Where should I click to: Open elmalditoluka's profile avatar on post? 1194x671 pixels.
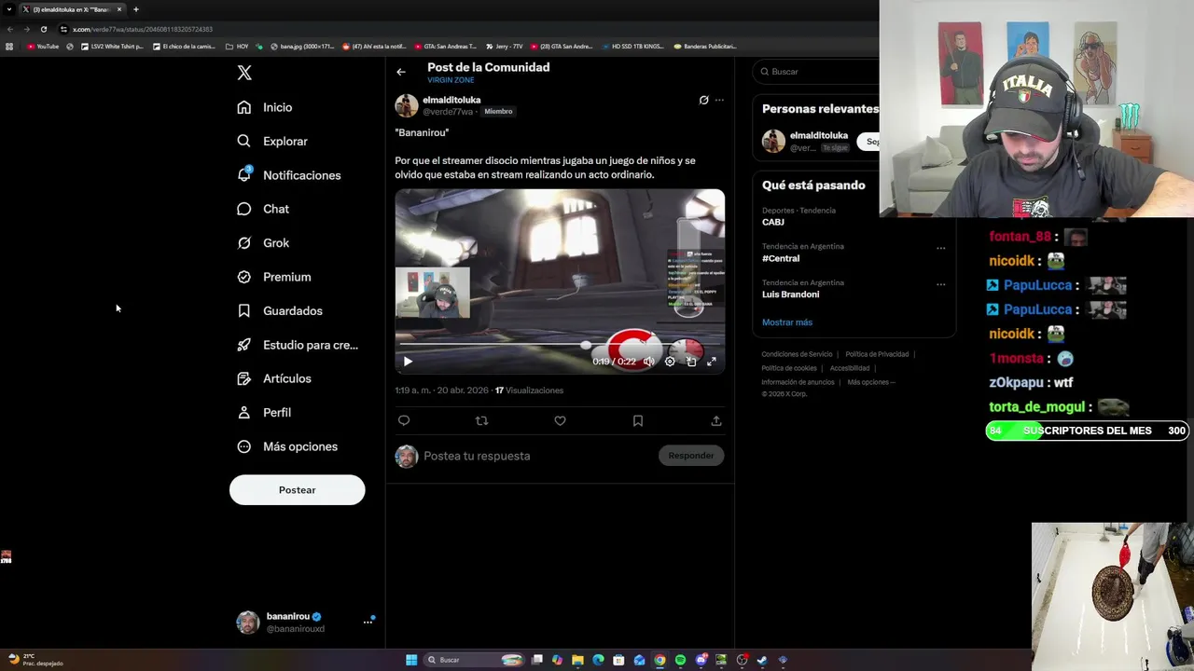[x=406, y=105]
